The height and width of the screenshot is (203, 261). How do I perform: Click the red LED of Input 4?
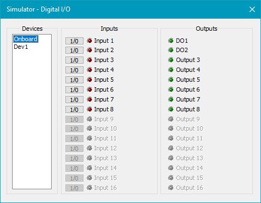pyautogui.click(x=90, y=70)
